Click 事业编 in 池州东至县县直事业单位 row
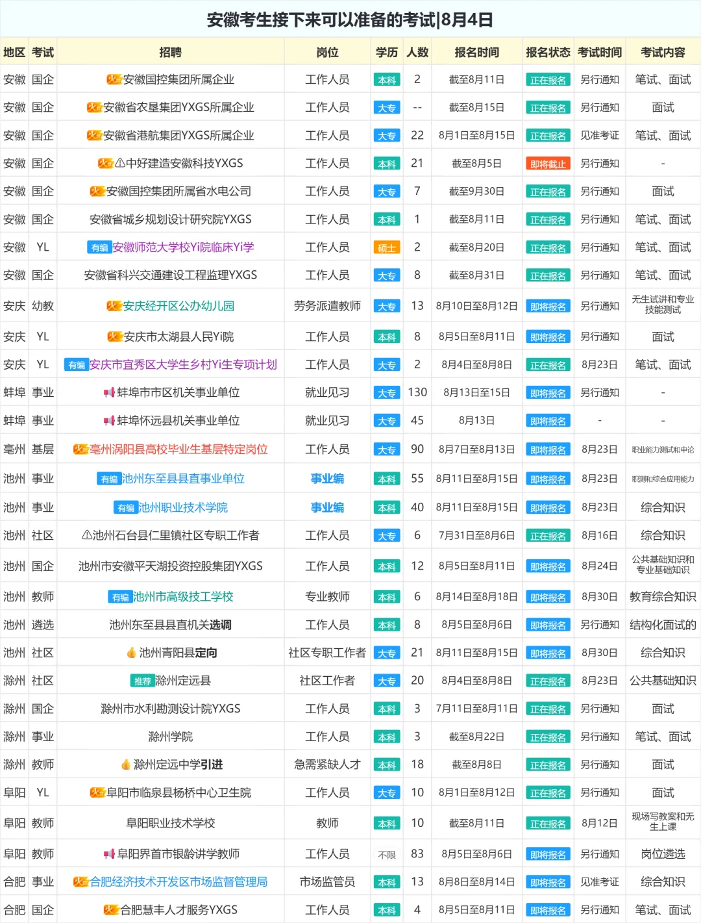Screen dimensions: 701x923 point(327,479)
